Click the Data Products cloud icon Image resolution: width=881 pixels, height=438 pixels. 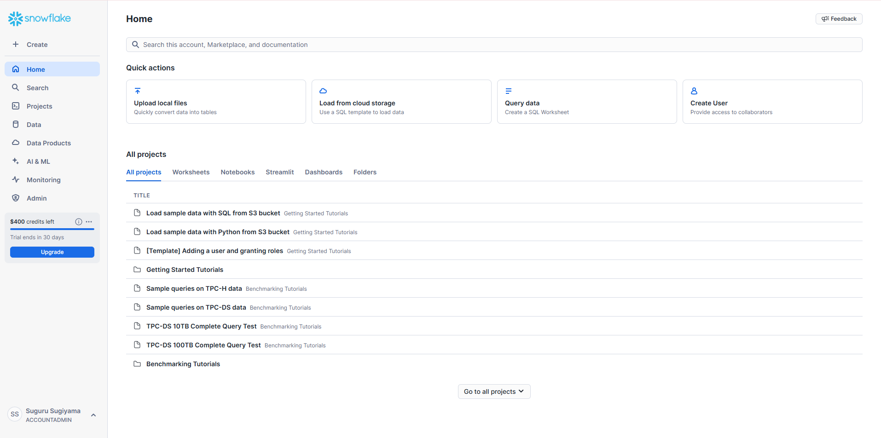(x=16, y=143)
